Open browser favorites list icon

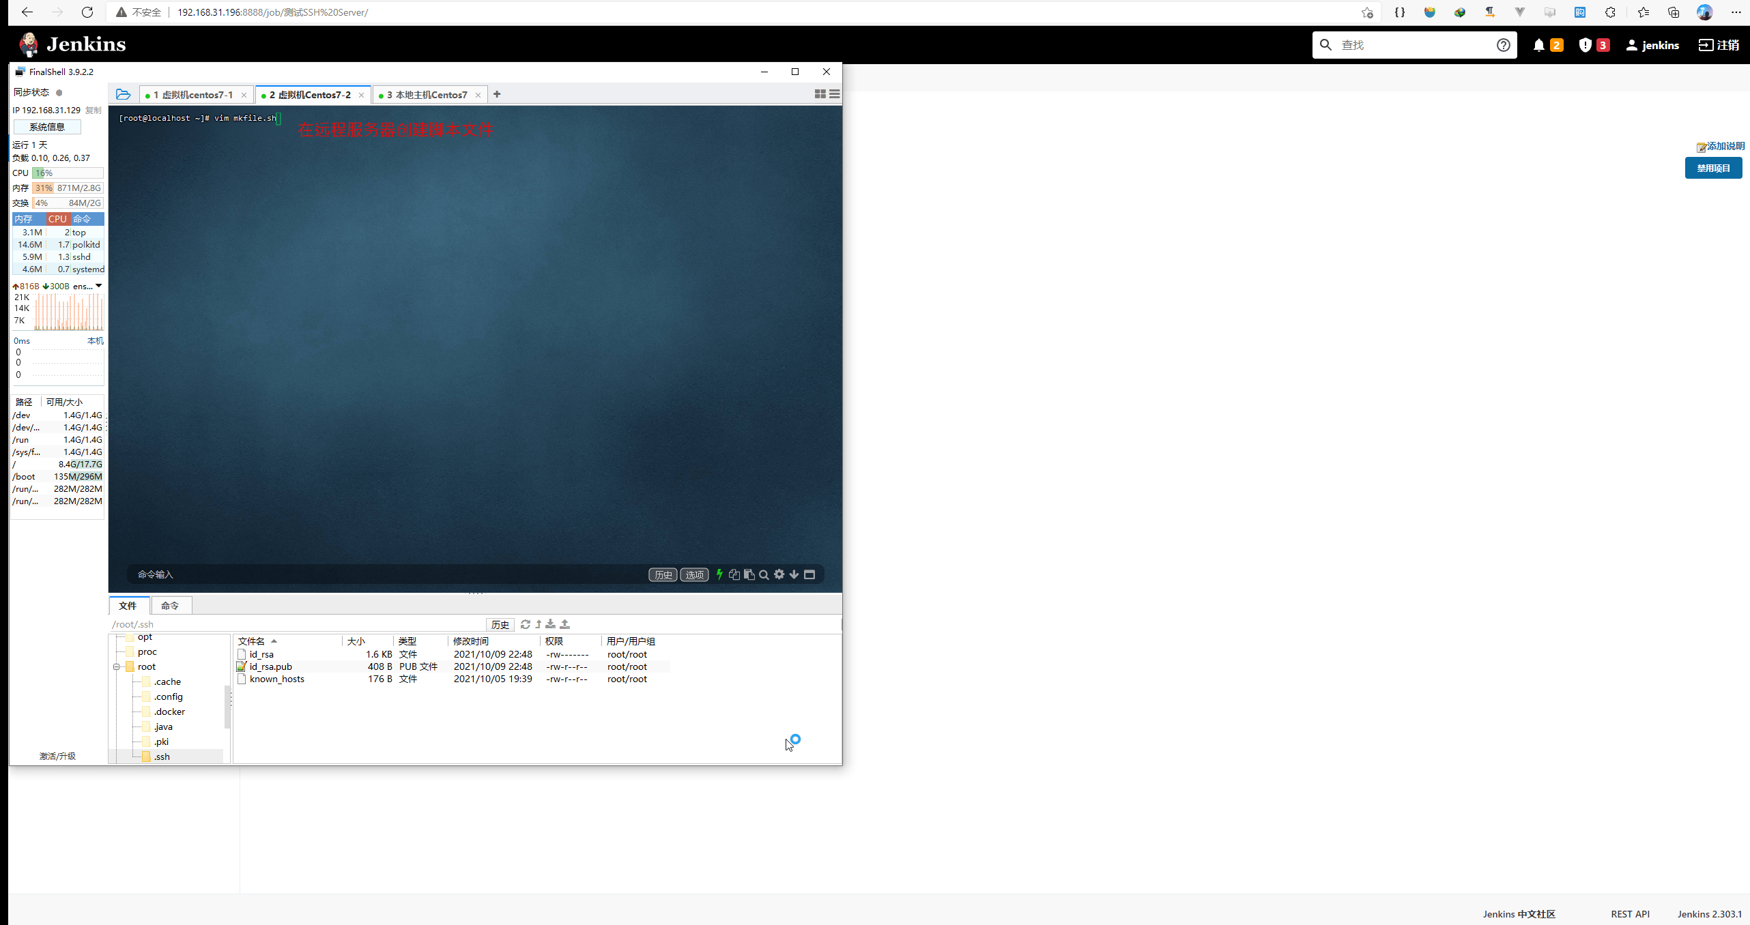(x=1643, y=12)
